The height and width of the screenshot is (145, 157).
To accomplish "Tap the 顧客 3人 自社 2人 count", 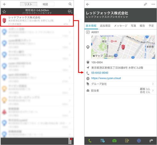I will point(145,91).
